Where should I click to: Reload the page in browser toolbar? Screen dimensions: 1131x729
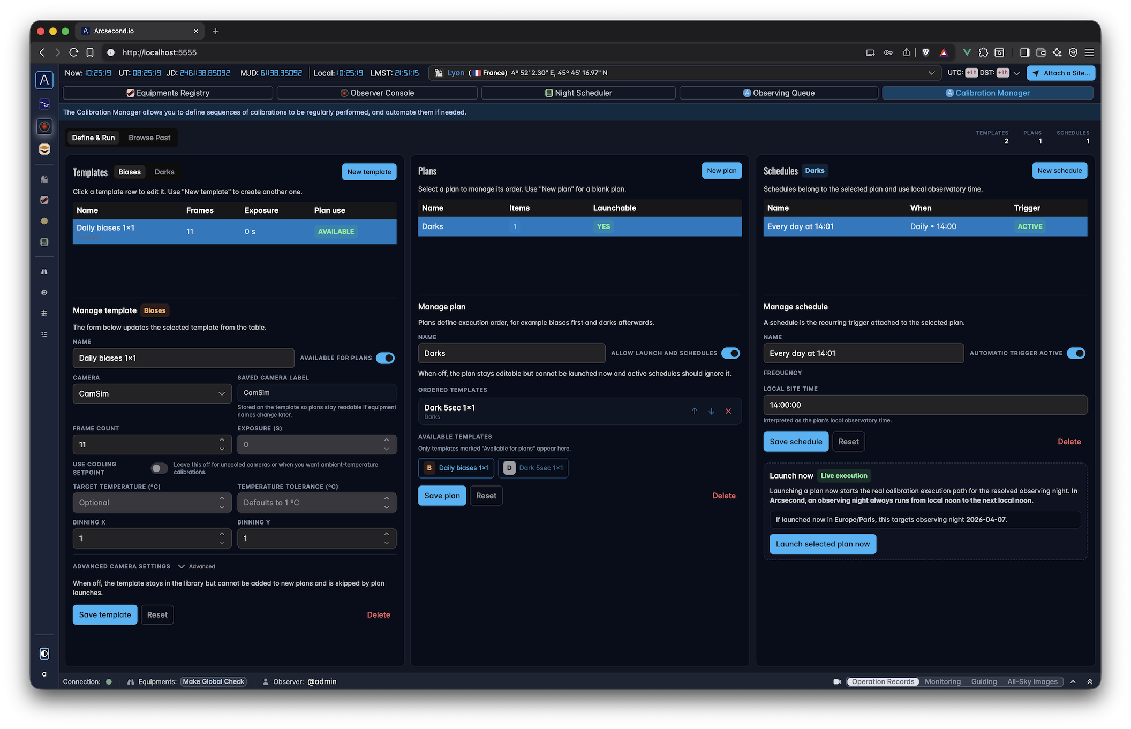coord(74,52)
